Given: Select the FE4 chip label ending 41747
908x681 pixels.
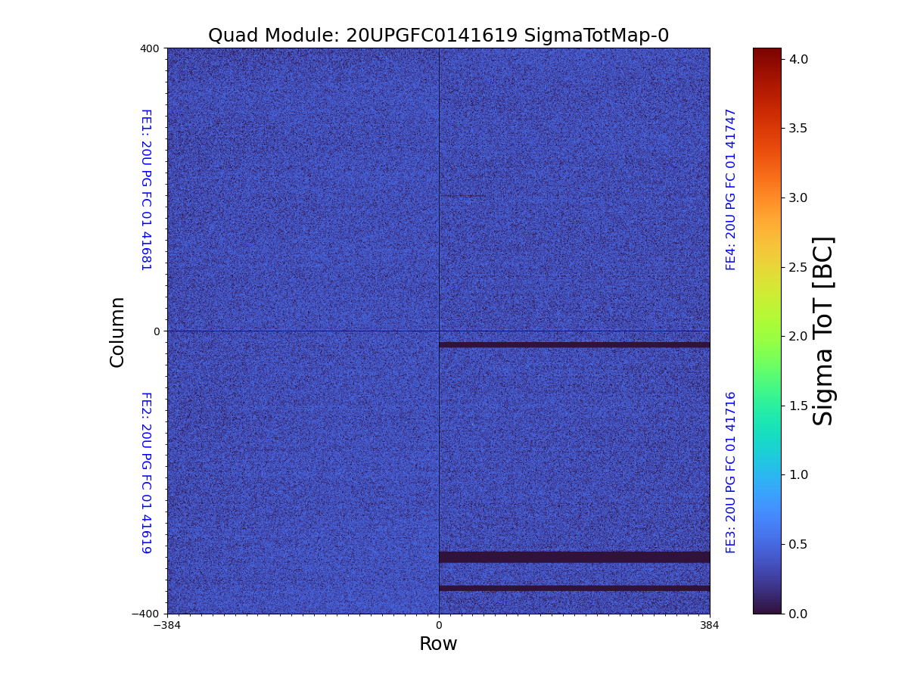Looking at the screenshot, I should pos(731,189).
